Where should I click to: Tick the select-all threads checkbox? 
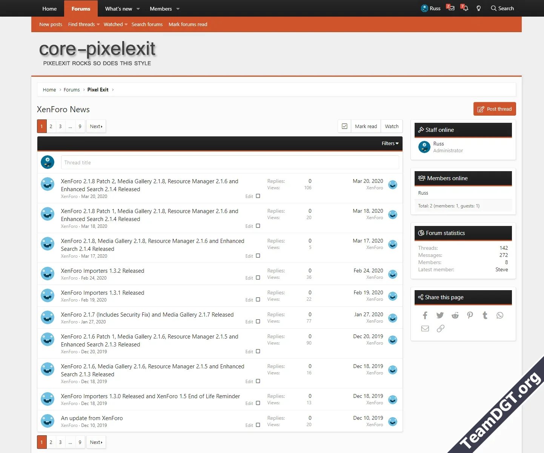(x=344, y=127)
